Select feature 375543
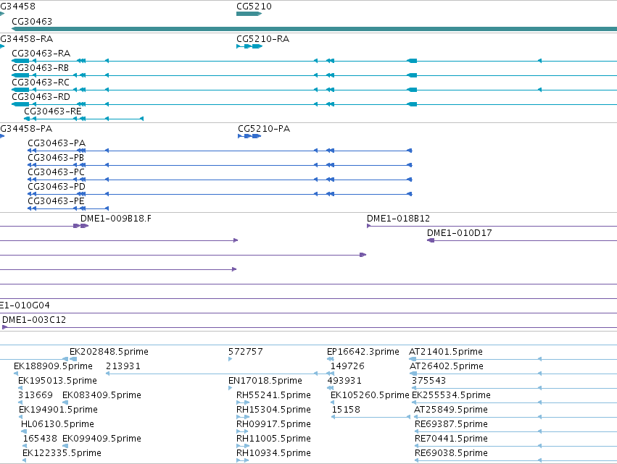Viewport: 617px width, 464px height. click(429, 381)
